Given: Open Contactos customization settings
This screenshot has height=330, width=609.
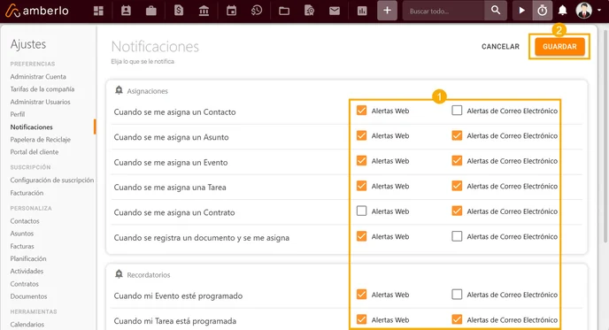Looking at the screenshot, I should pos(25,221).
